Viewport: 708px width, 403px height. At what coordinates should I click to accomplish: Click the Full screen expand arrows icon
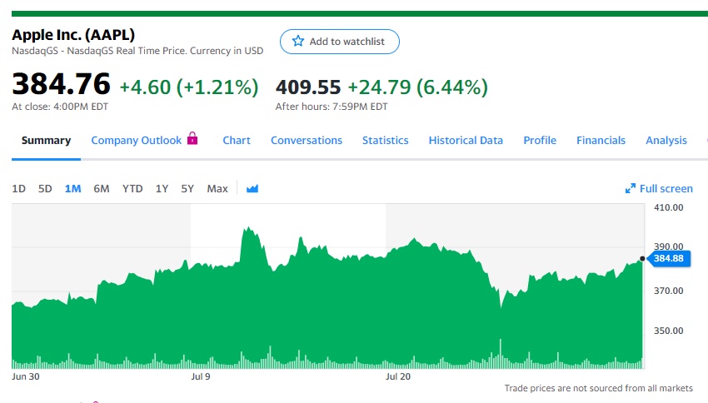click(x=631, y=189)
